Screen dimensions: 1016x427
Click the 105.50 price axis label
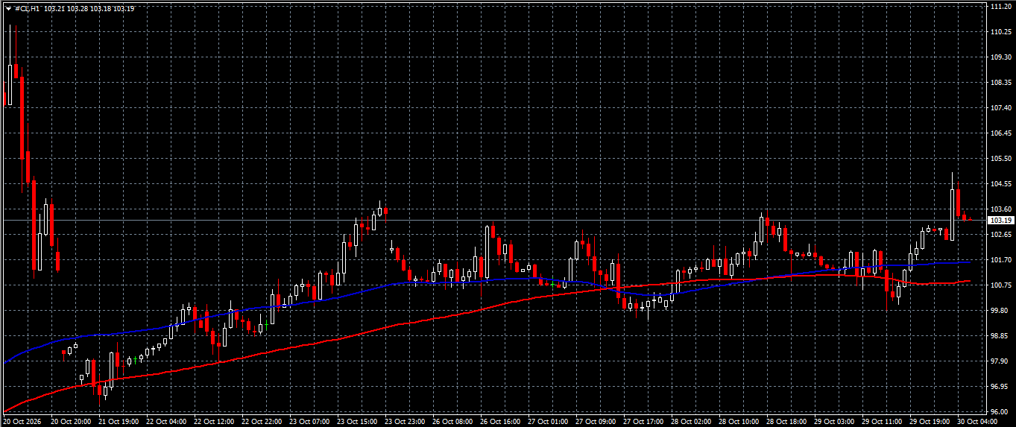(x=1000, y=158)
